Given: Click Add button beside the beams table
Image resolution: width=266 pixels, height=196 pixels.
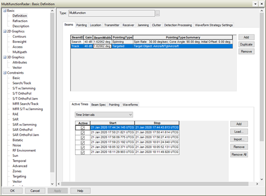Looking at the screenshot, I should [x=246, y=37].
